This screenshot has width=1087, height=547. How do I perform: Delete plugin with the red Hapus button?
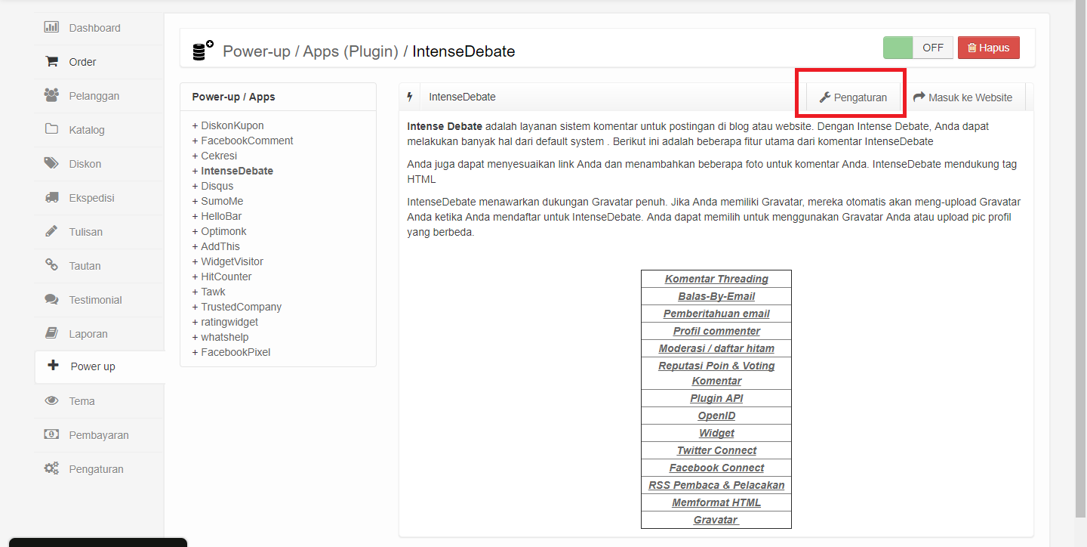click(x=989, y=48)
